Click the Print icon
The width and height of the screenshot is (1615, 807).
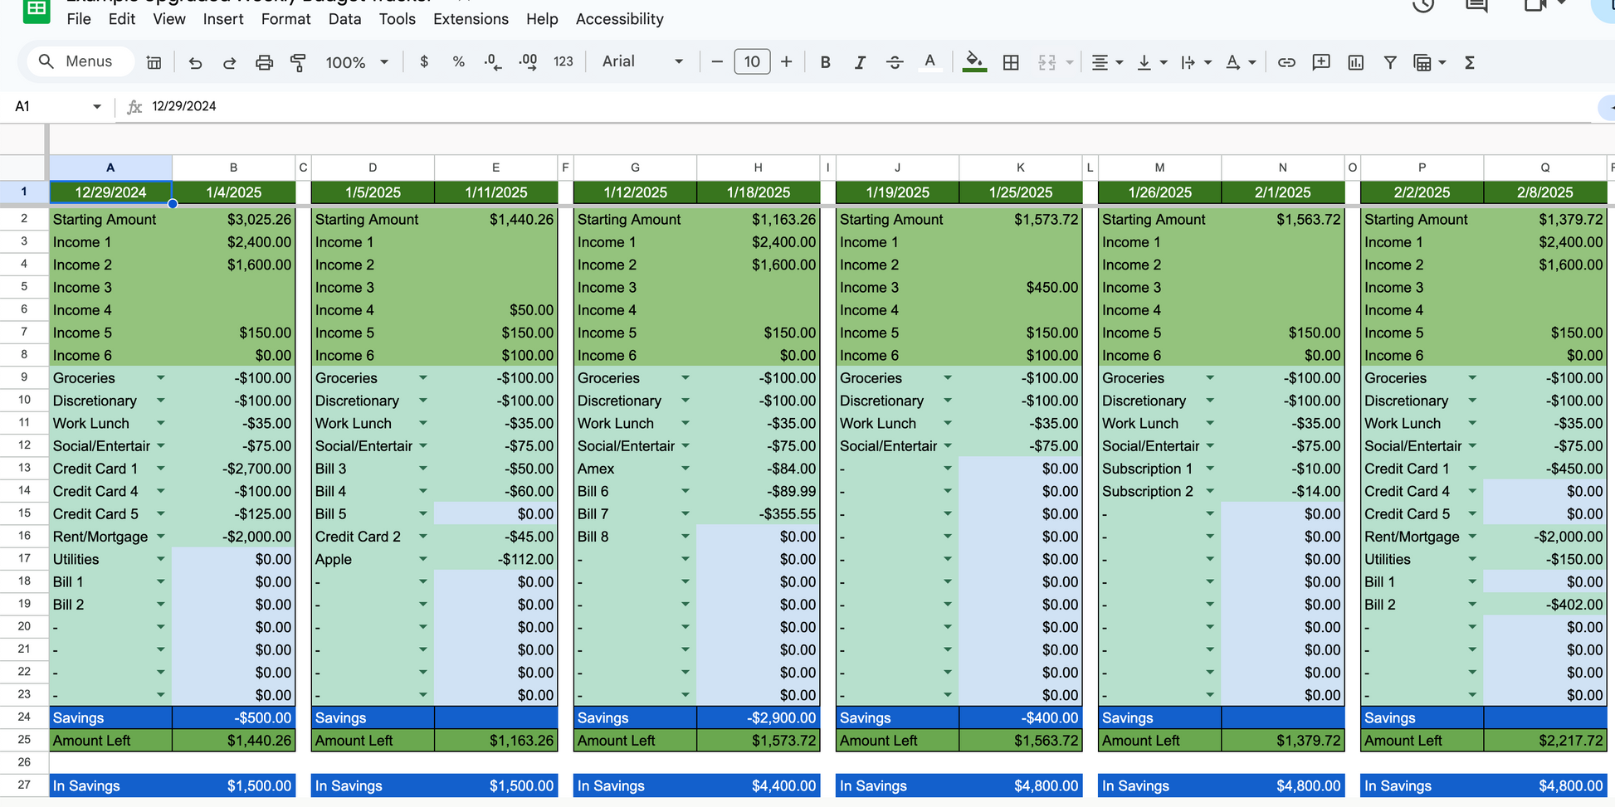264,62
